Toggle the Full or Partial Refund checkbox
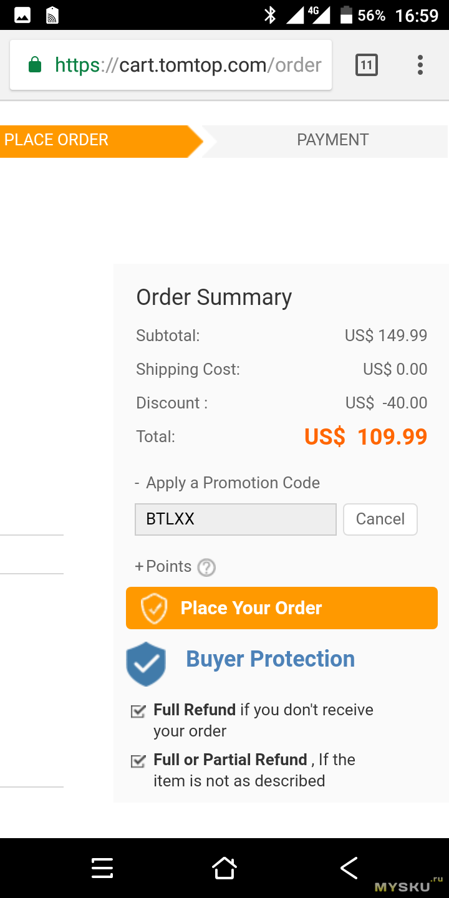Viewport: 449px width, 898px height. click(138, 761)
